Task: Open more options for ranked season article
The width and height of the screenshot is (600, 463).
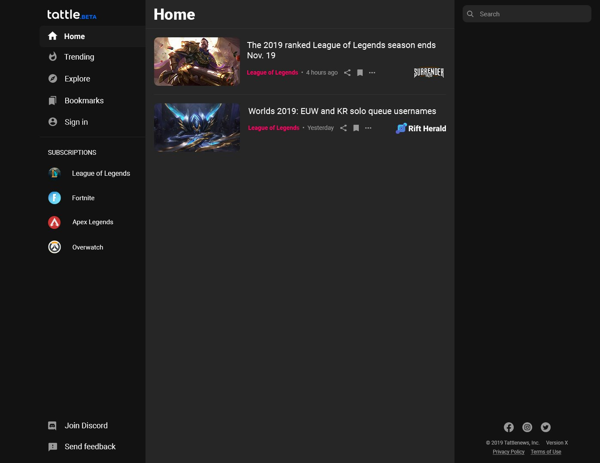Action: click(372, 72)
